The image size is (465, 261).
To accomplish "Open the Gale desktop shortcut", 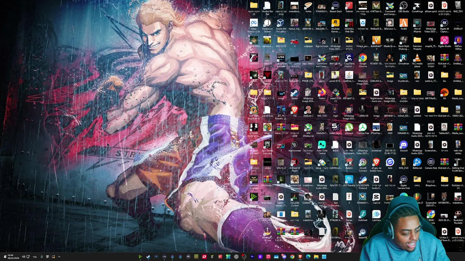I will pos(390,164).
